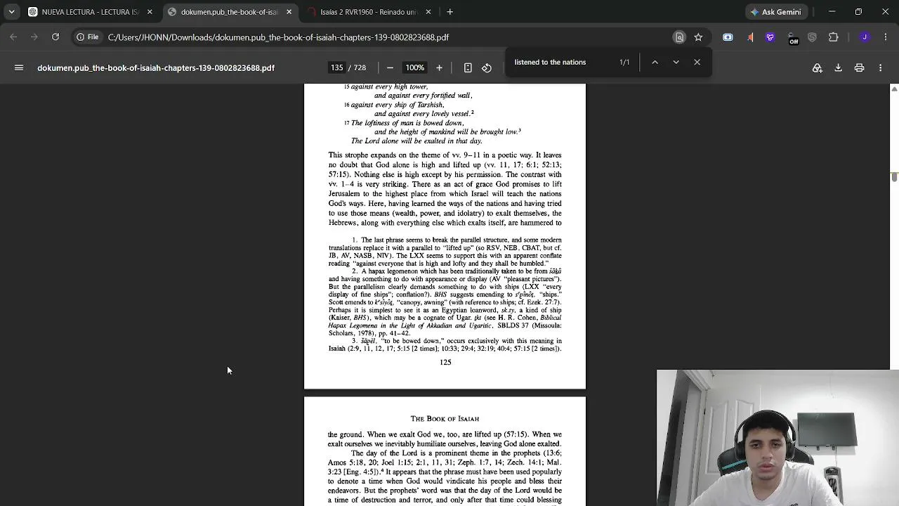Image resolution: width=899 pixels, height=506 pixels.
Task: Open Google Lens search icon in address bar
Action: click(679, 37)
